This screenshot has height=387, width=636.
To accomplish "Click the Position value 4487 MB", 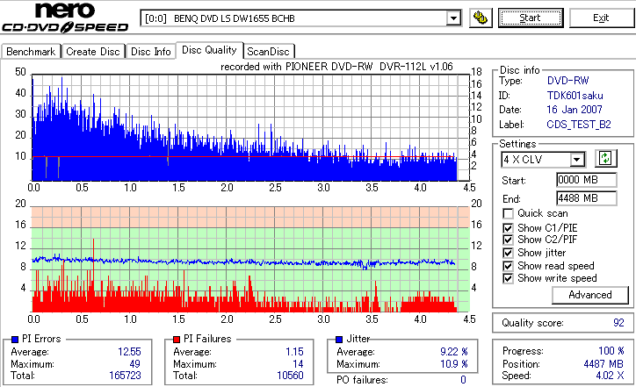I will [603, 364].
